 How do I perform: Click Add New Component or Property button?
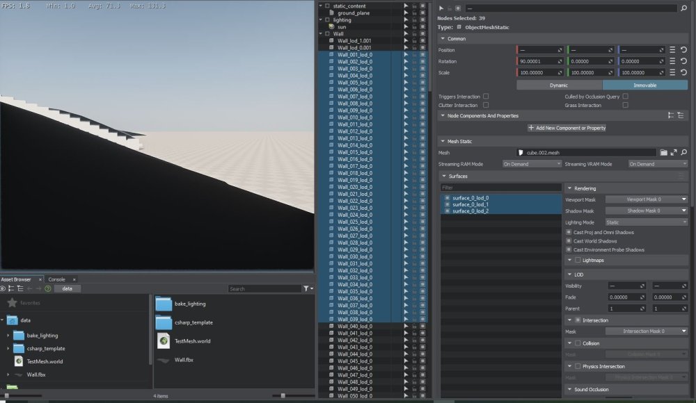tap(567, 128)
